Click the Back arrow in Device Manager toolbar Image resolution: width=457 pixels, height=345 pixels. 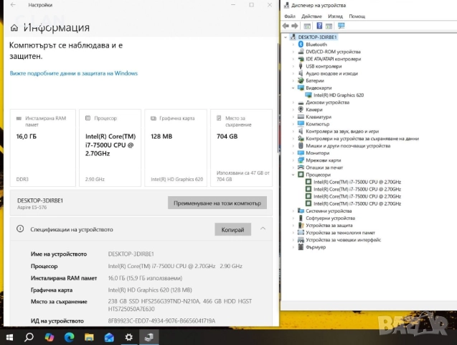coord(286,26)
